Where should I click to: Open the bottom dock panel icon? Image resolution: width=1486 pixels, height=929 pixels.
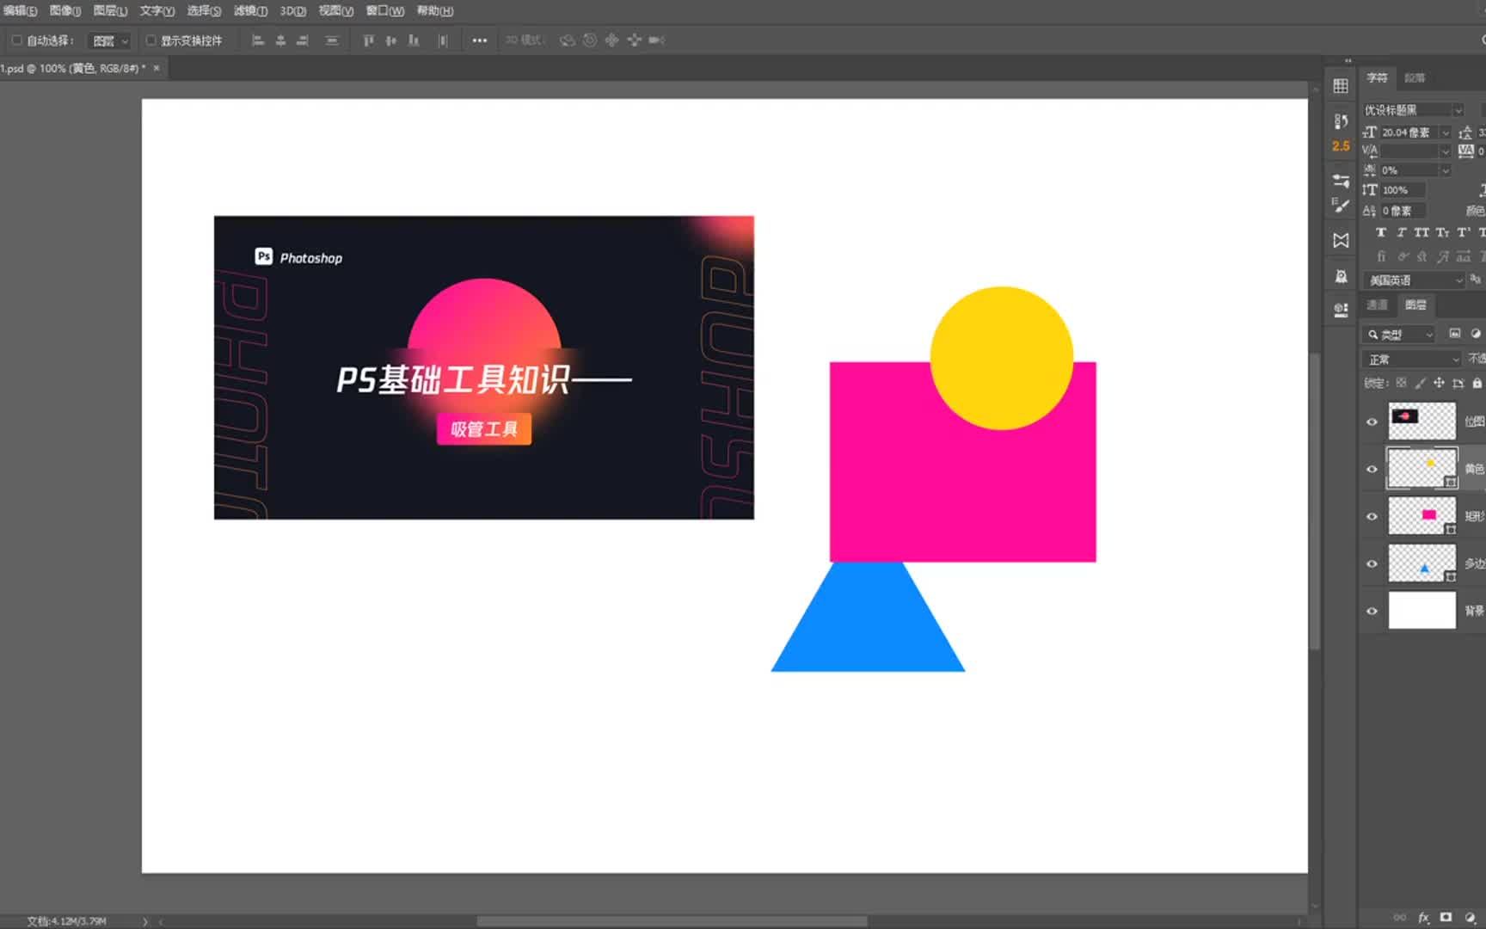point(1341,311)
